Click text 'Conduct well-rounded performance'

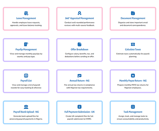[79, 22]
